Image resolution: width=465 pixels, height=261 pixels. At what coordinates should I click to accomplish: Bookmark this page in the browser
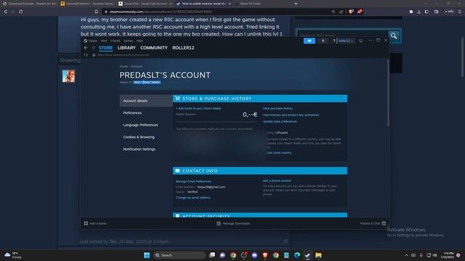click(97, 12)
